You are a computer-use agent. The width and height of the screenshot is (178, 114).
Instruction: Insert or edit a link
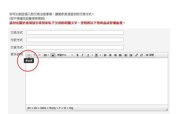(136, 55)
